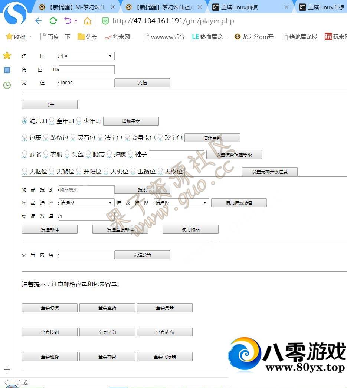Open the 站长 bookmark folder
Viewport: 347px width, 388px height.
[87, 37]
